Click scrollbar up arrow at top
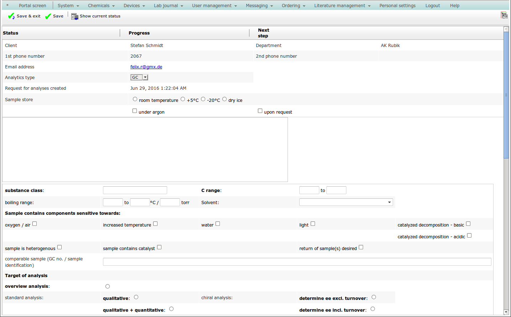 (506, 29)
